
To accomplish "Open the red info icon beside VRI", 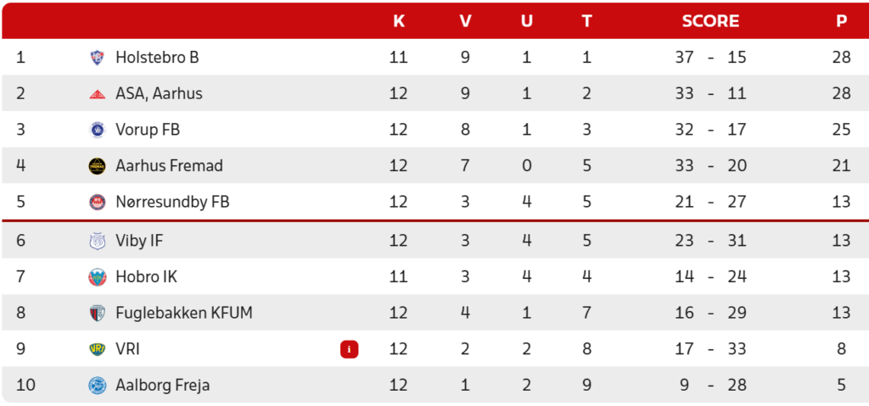I will click(349, 349).
